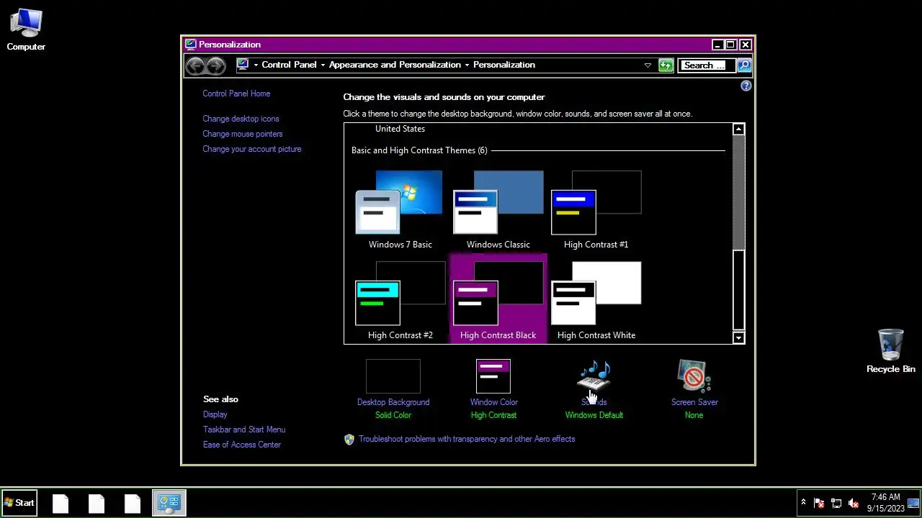Click the theme list scrollbar thumb

point(738,290)
